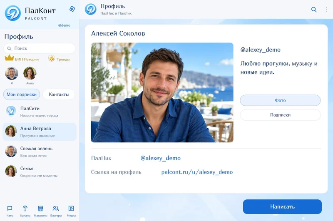This screenshot has height=221, width=333.
Task: Click Анна Ветрова chat avatar
Action: point(11,131)
